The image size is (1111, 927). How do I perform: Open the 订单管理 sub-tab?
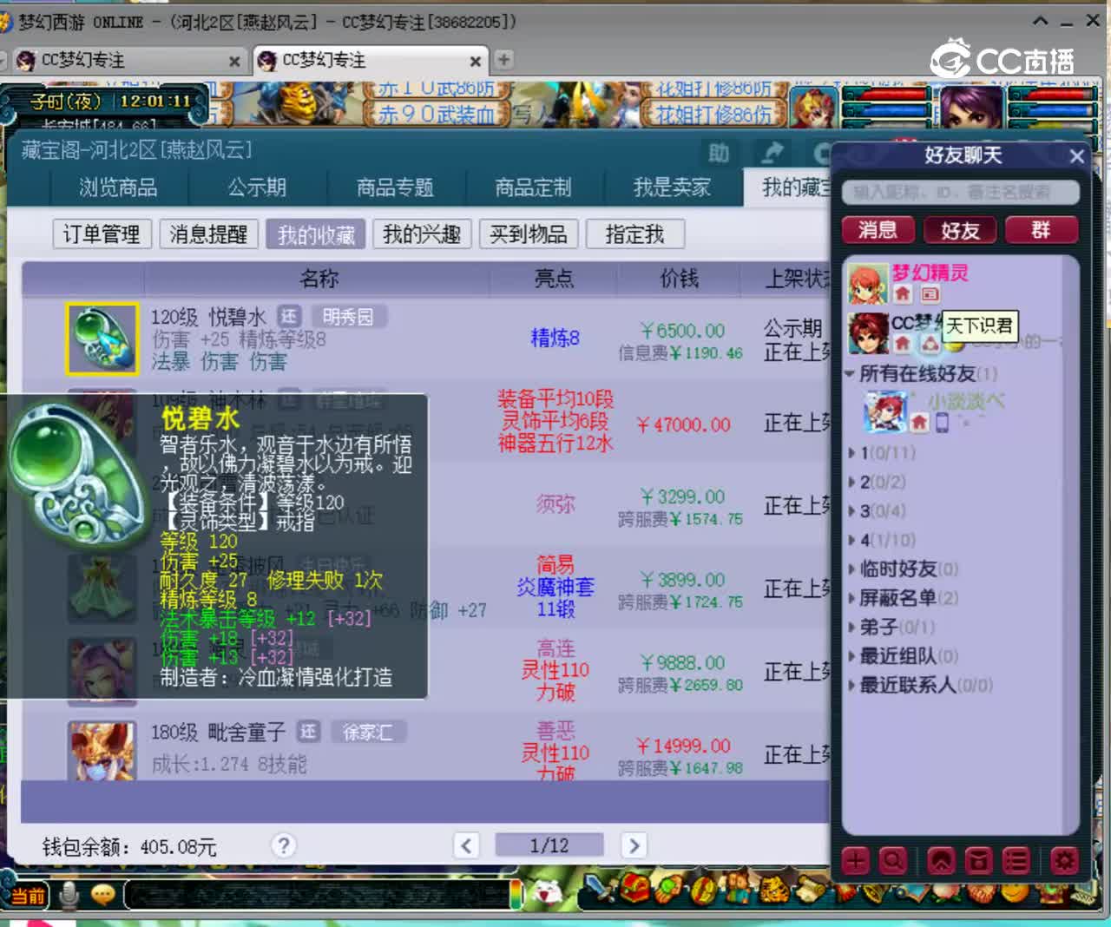pyautogui.click(x=102, y=234)
